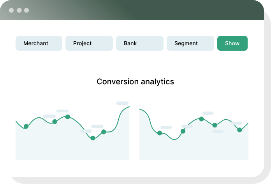271x184 pixels.
Task: Click the lowest data point on left chart
Action: [93, 138]
